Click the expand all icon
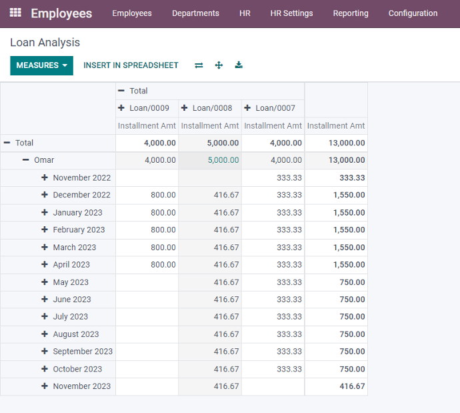This screenshot has height=413, width=460. tap(219, 65)
